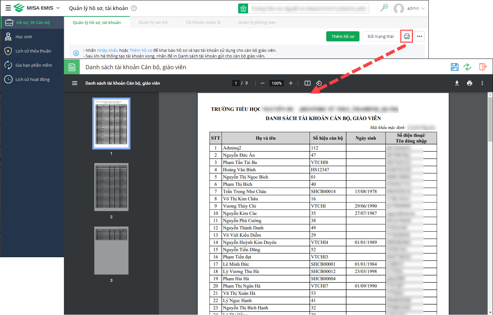Switch to the Quản lý vai trò tab
Screen dimensions: 493x315
click(x=153, y=22)
